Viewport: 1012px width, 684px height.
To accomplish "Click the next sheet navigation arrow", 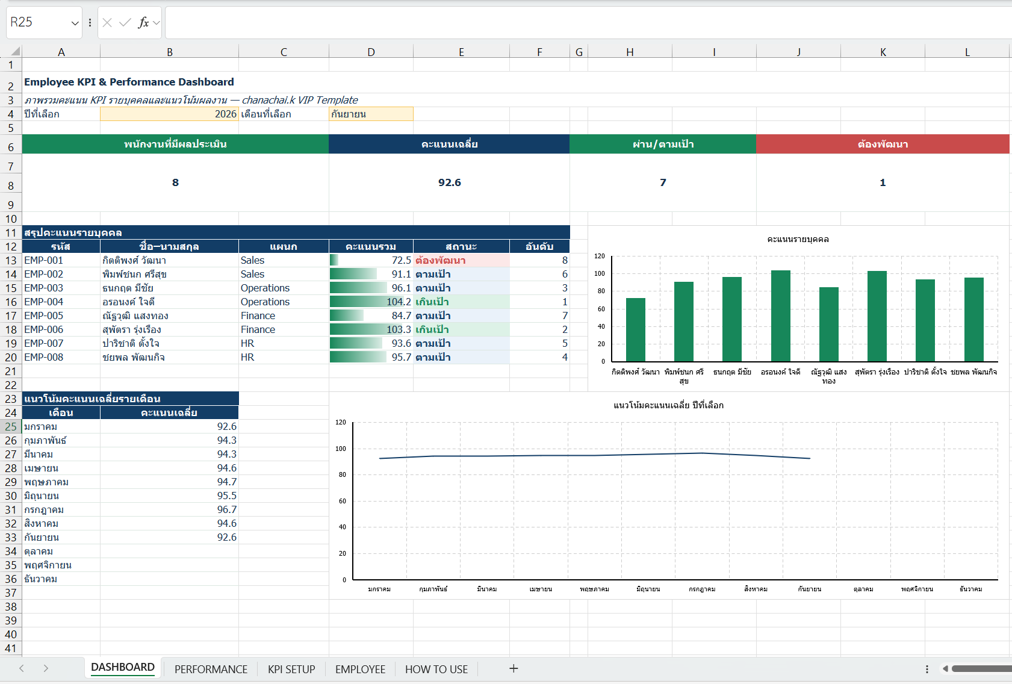I will click(46, 668).
